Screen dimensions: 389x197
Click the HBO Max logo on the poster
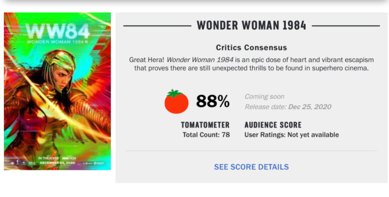click(x=69, y=158)
